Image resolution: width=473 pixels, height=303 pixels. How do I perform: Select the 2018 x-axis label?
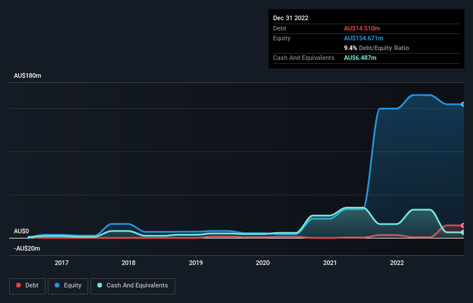pos(128,263)
